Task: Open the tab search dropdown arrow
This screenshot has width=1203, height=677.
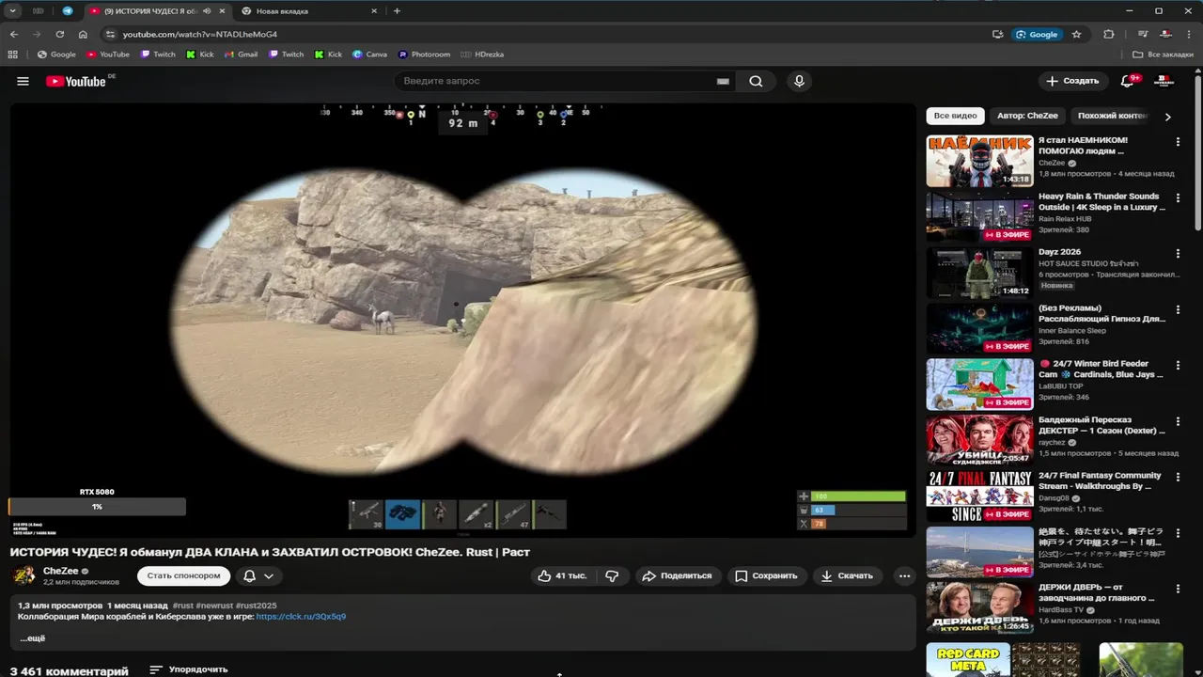Action: point(12,11)
